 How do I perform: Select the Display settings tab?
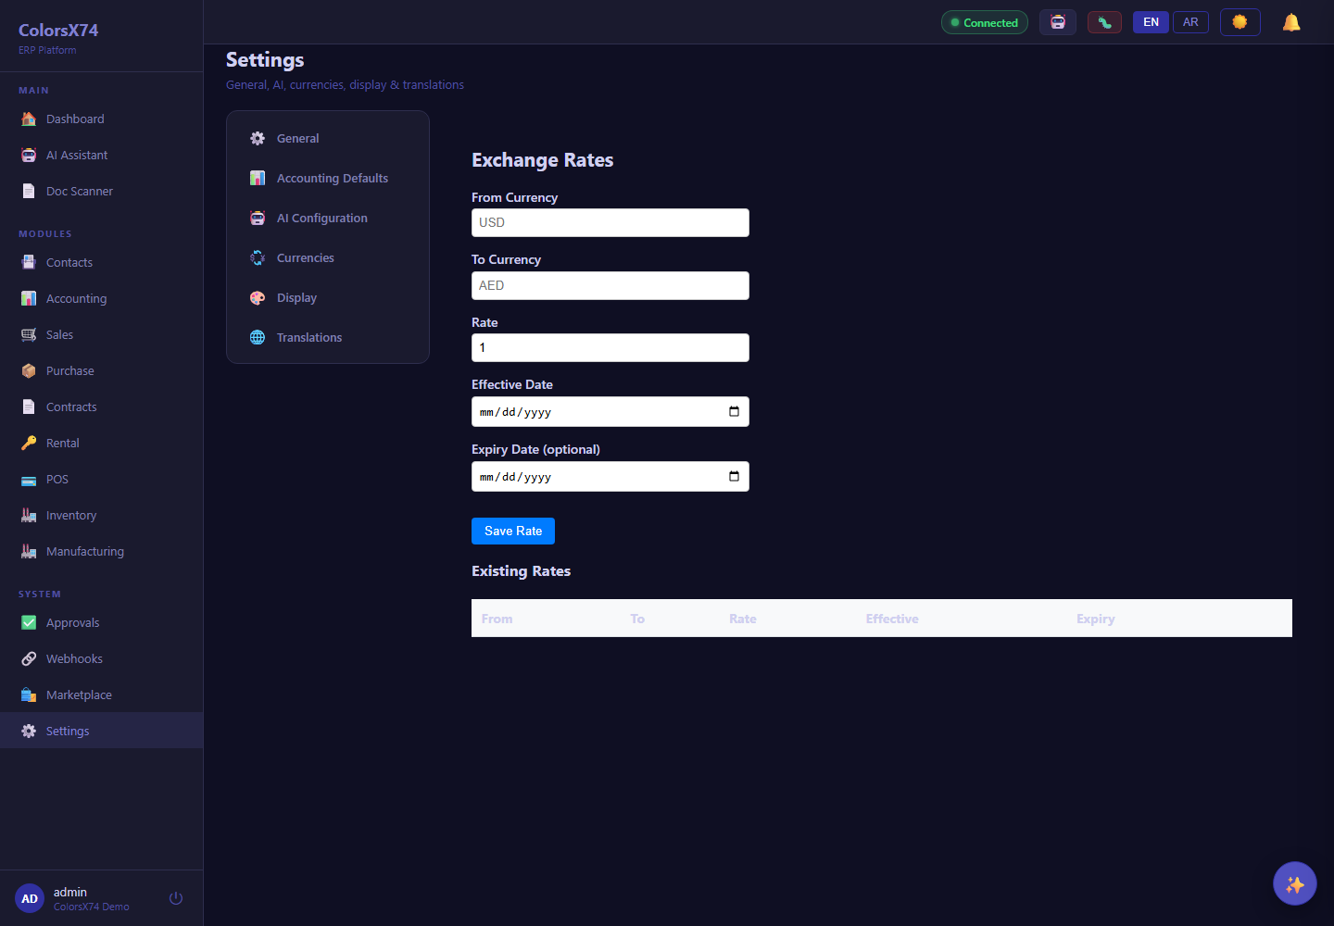[328, 298]
